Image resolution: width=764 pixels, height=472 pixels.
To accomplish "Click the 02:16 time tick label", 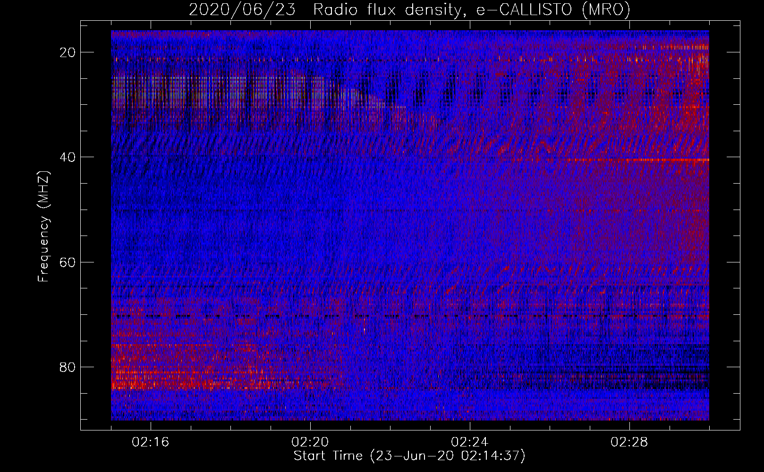I will coord(151,442).
